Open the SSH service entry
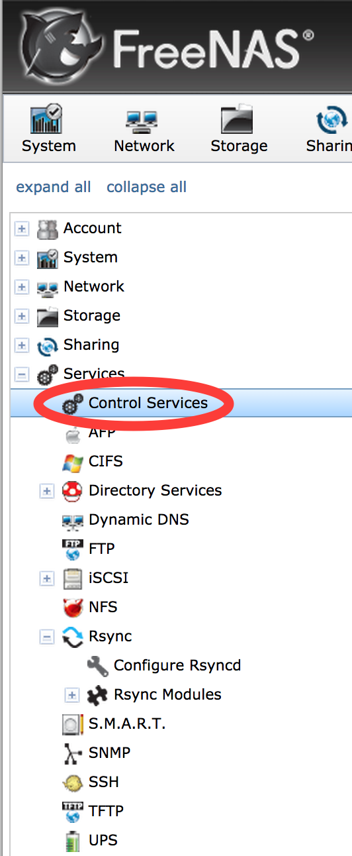This screenshot has width=352, height=856. coord(104,782)
